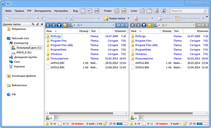Screen dimensions: 211x128
Task: Open right pane path dropdown
Action: pos(194,25)
